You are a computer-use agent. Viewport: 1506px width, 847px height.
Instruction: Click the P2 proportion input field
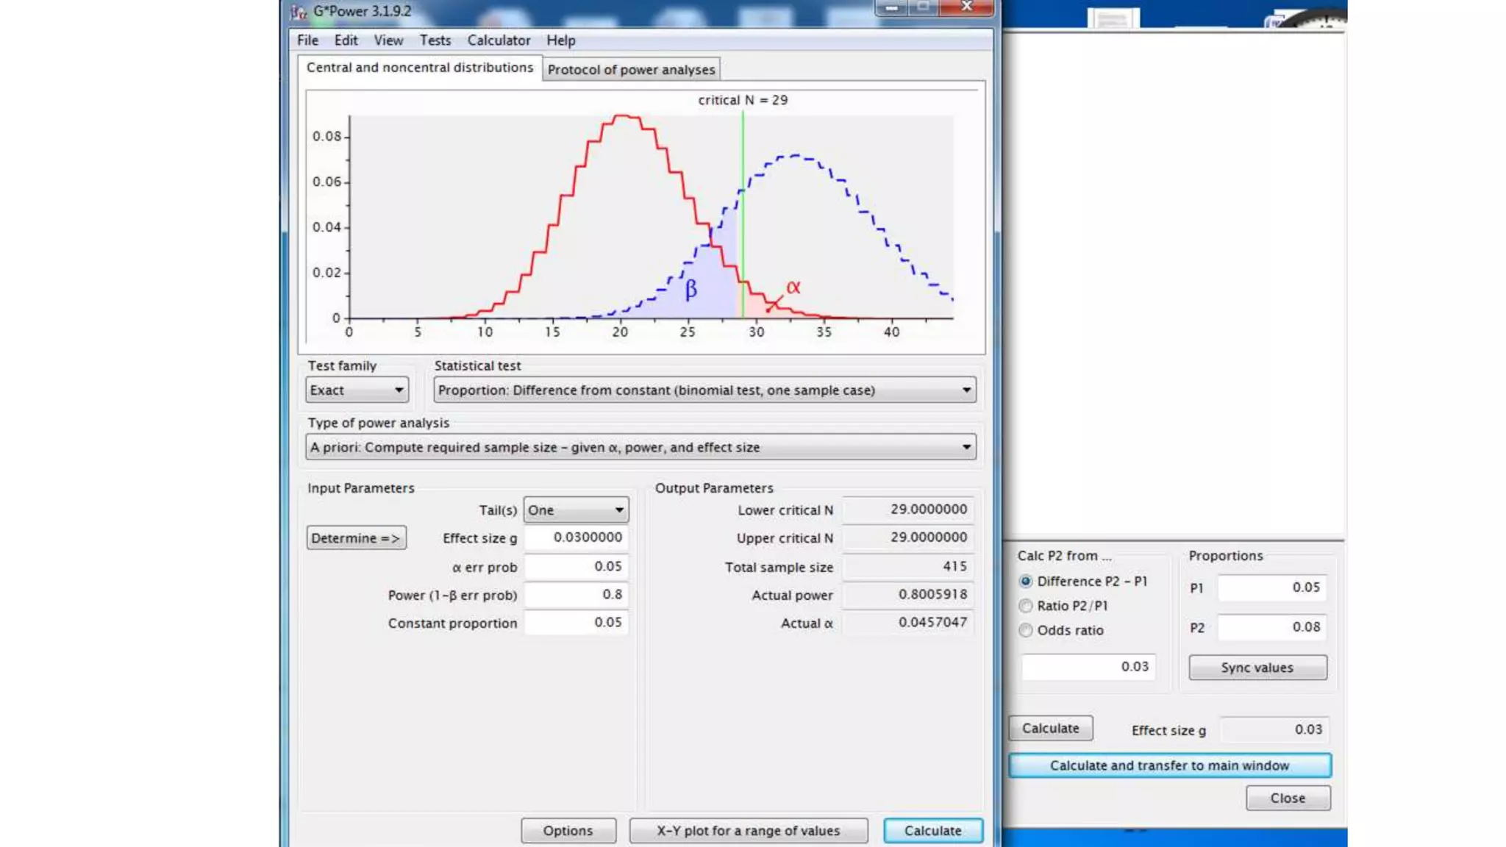coord(1272,627)
